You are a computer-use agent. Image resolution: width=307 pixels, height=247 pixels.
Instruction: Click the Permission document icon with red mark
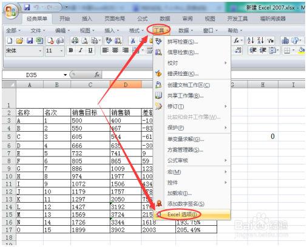[x=50, y=41]
